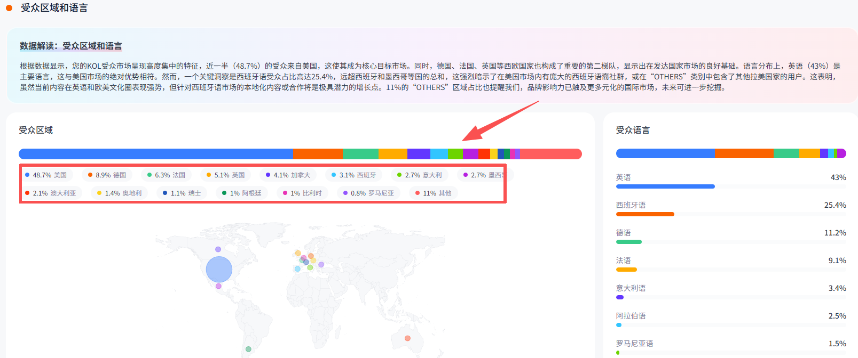Image resolution: width=858 pixels, height=358 pixels.
Task: Click the 罗马尼亚语 language row label
Action: [x=635, y=344]
